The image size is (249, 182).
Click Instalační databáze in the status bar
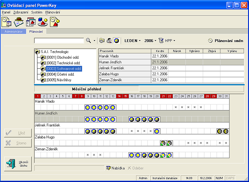(x=165, y=178)
